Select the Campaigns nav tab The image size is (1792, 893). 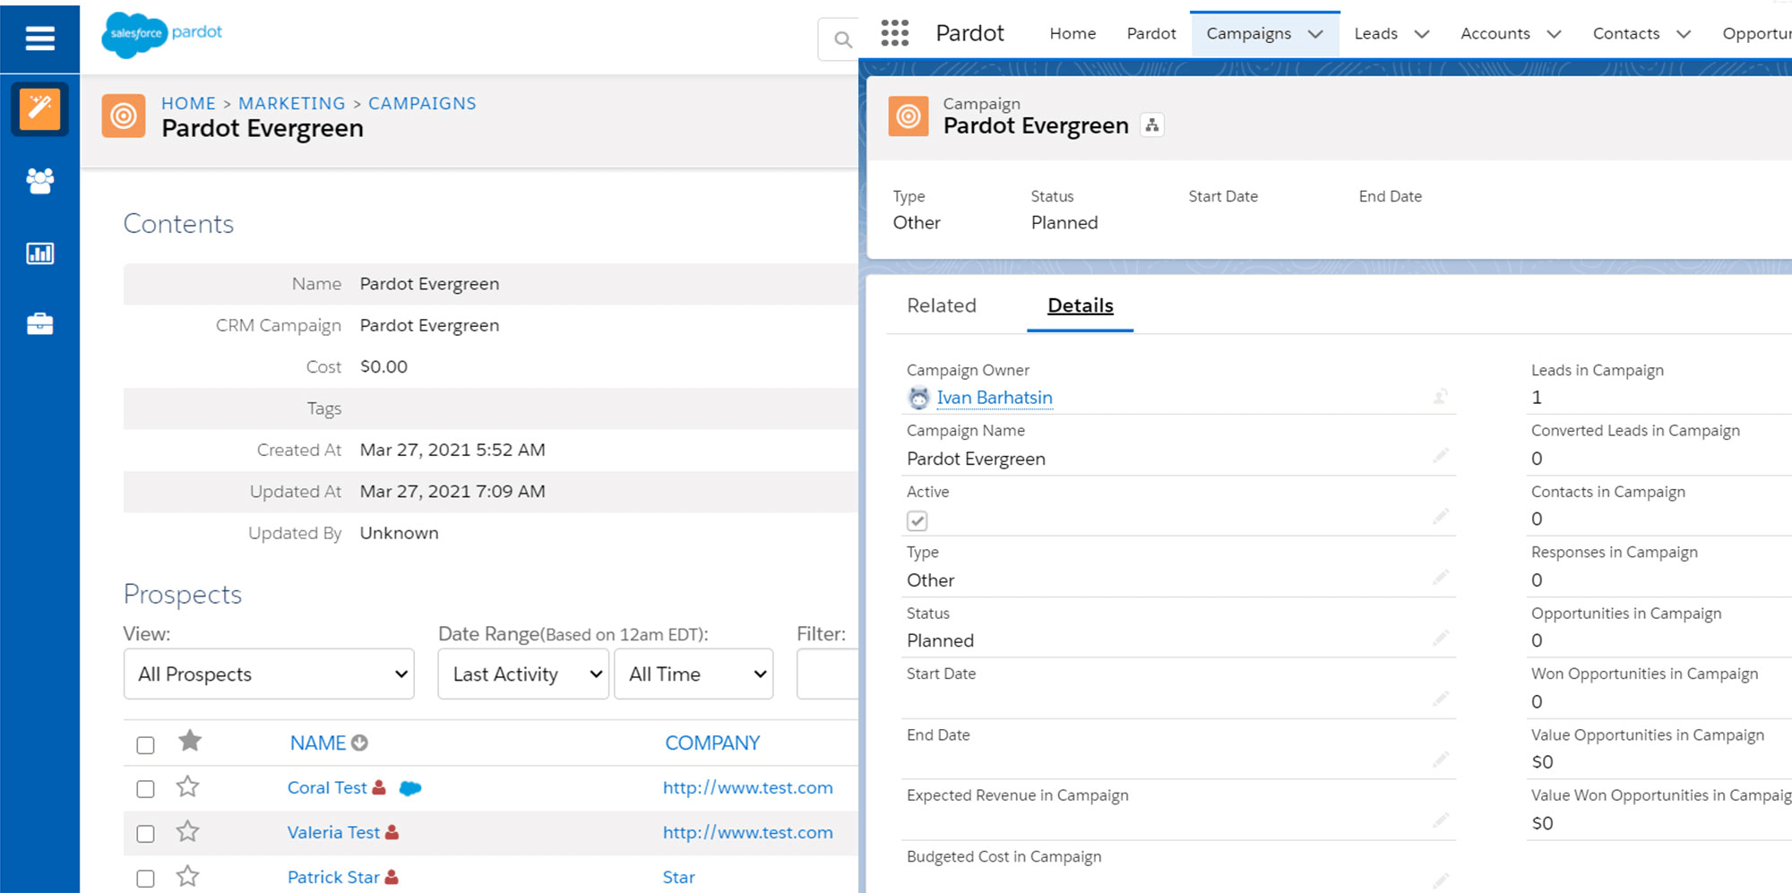[1248, 33]
